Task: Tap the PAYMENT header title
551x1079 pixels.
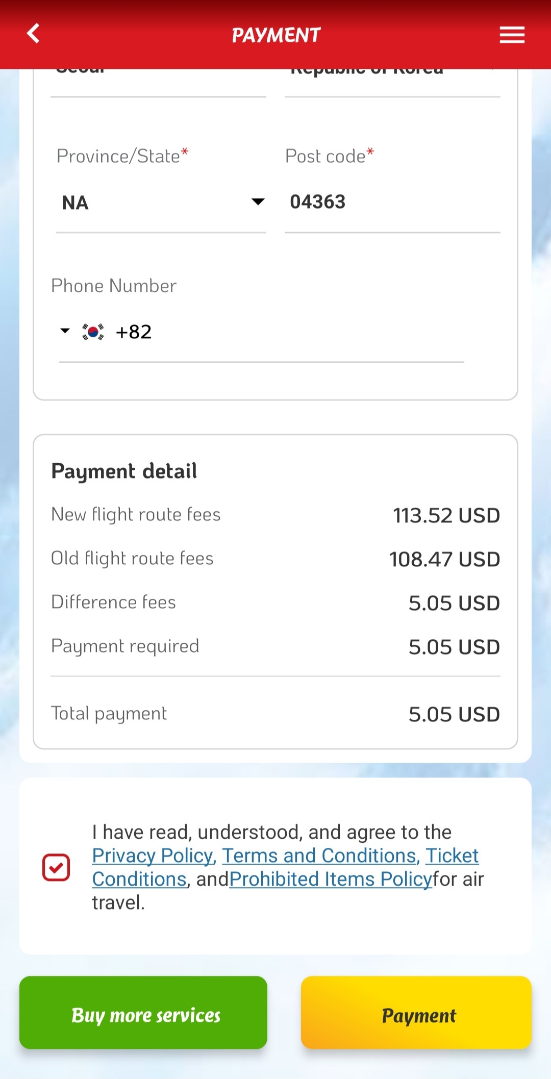Action: 276,35
